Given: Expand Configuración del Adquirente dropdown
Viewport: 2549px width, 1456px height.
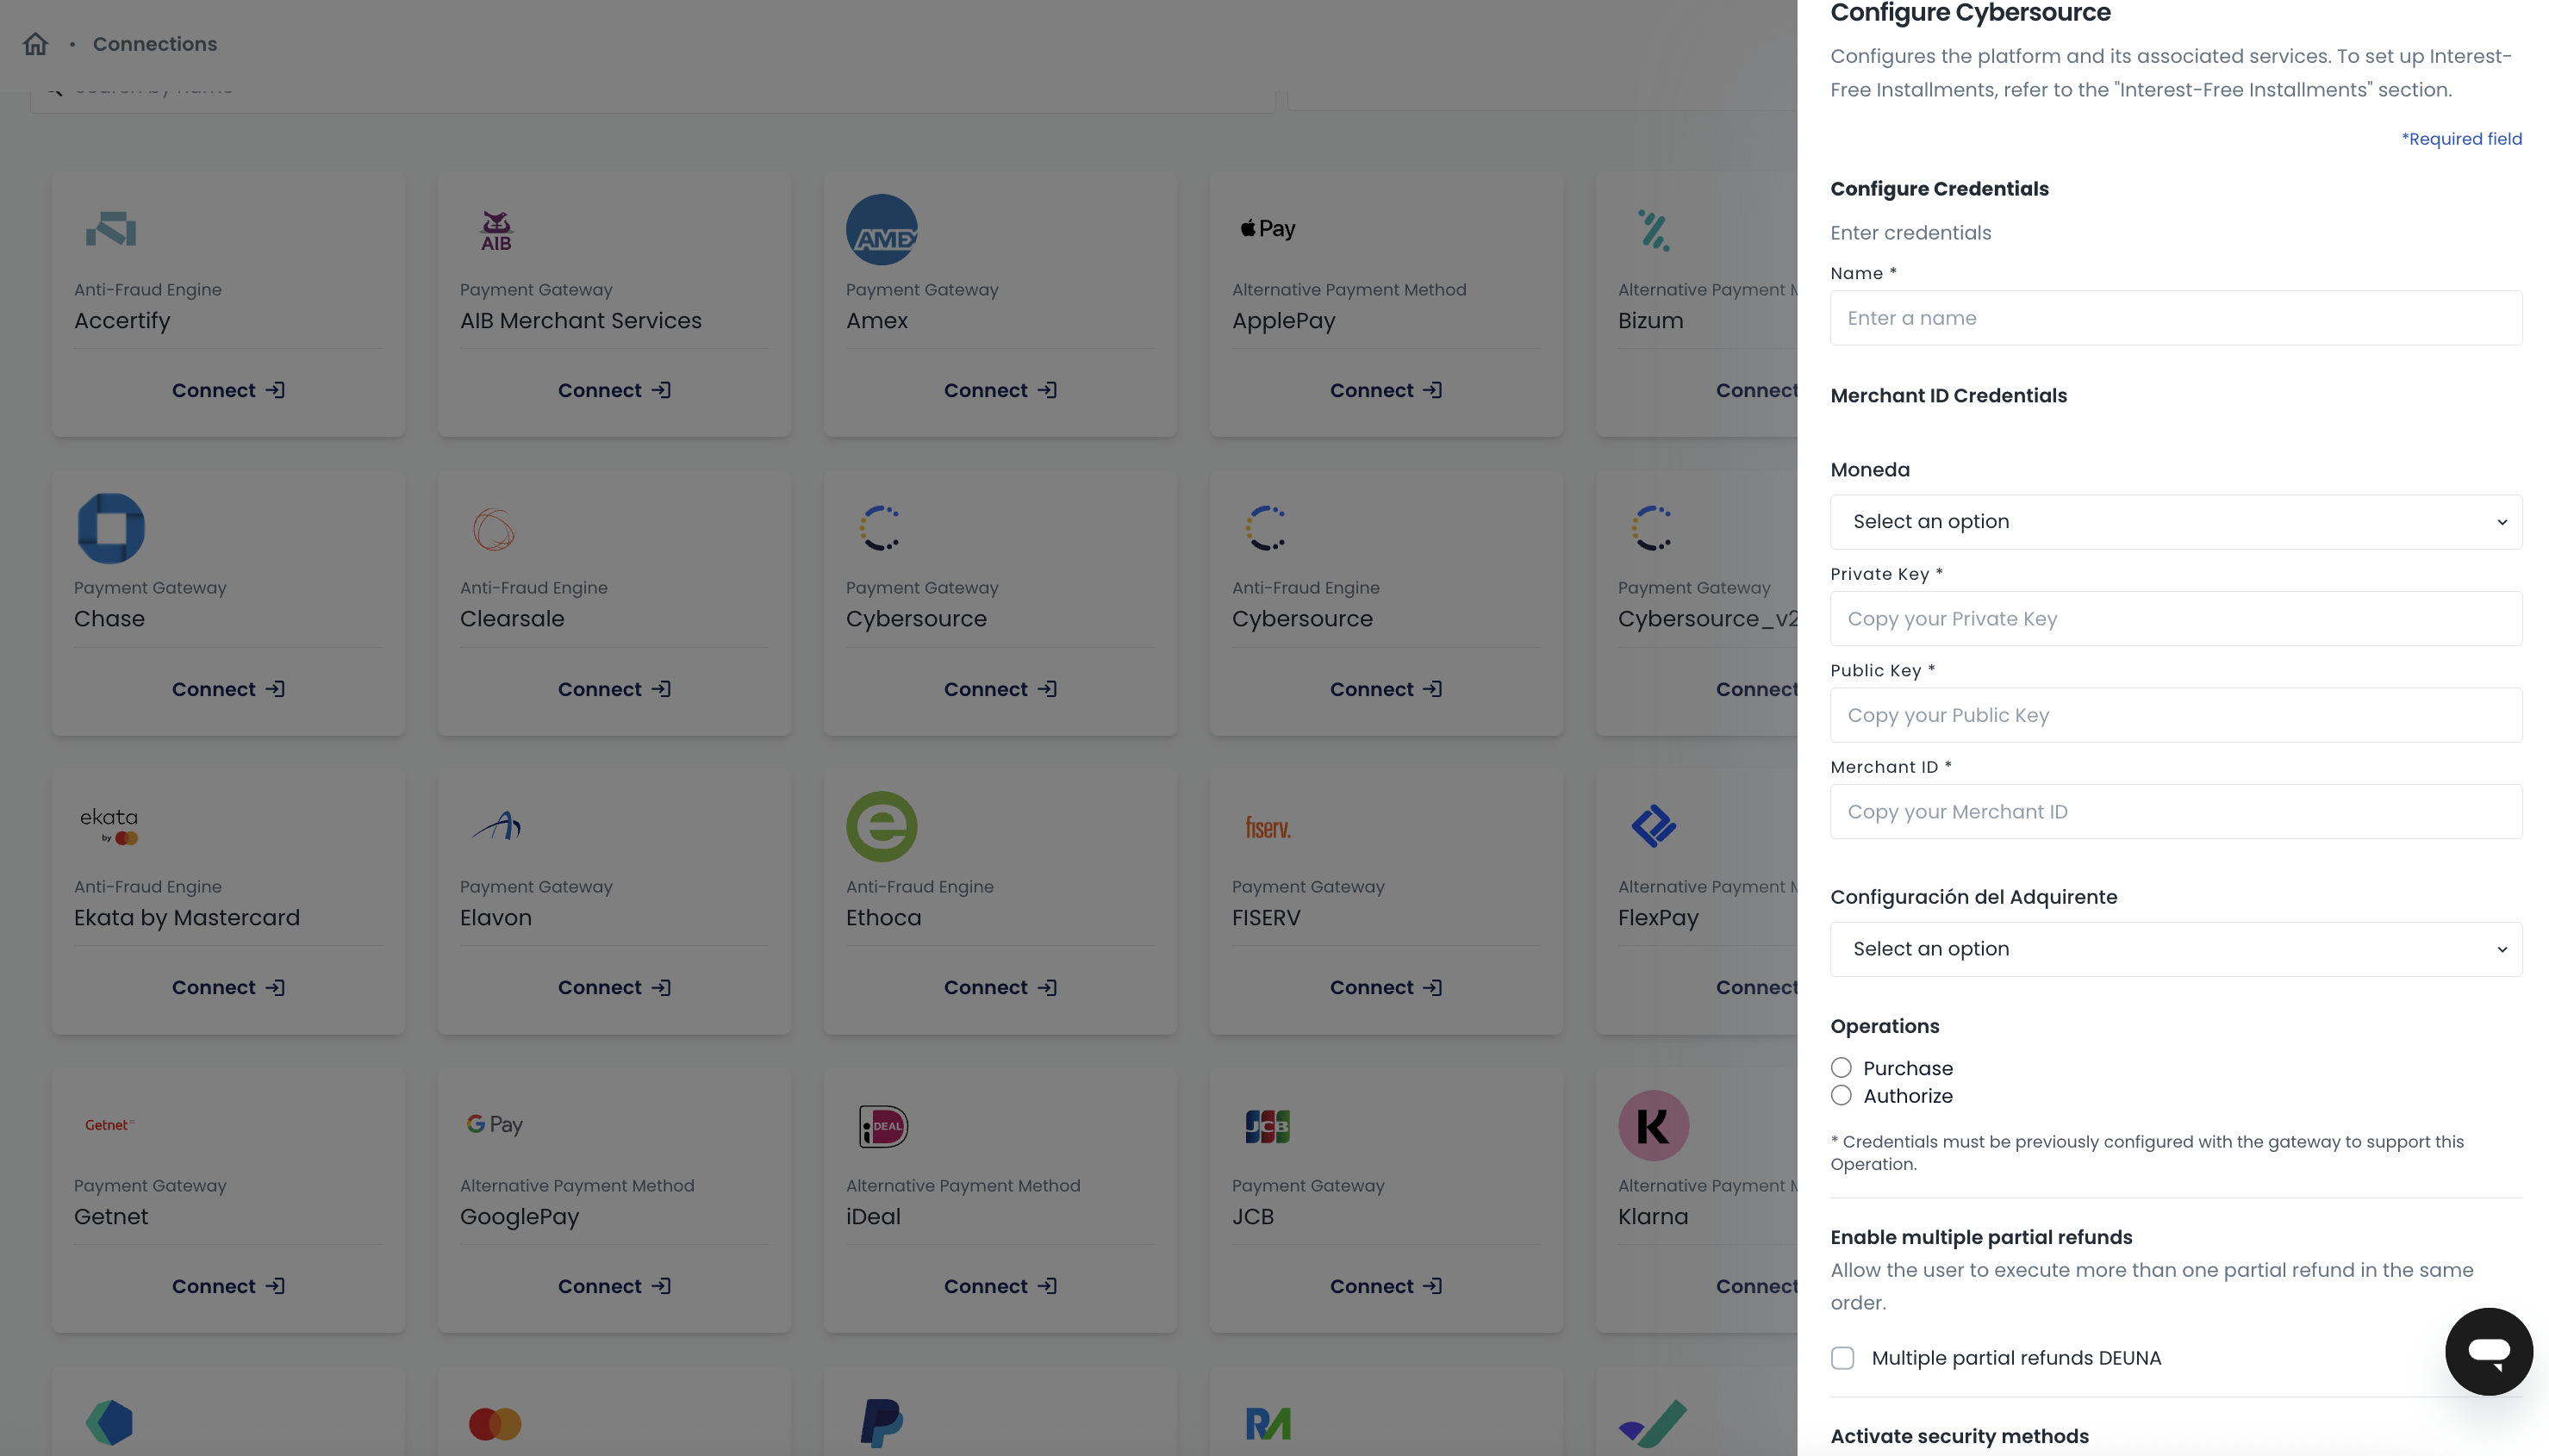Looking at the screenshot, I should (2175, 949).
